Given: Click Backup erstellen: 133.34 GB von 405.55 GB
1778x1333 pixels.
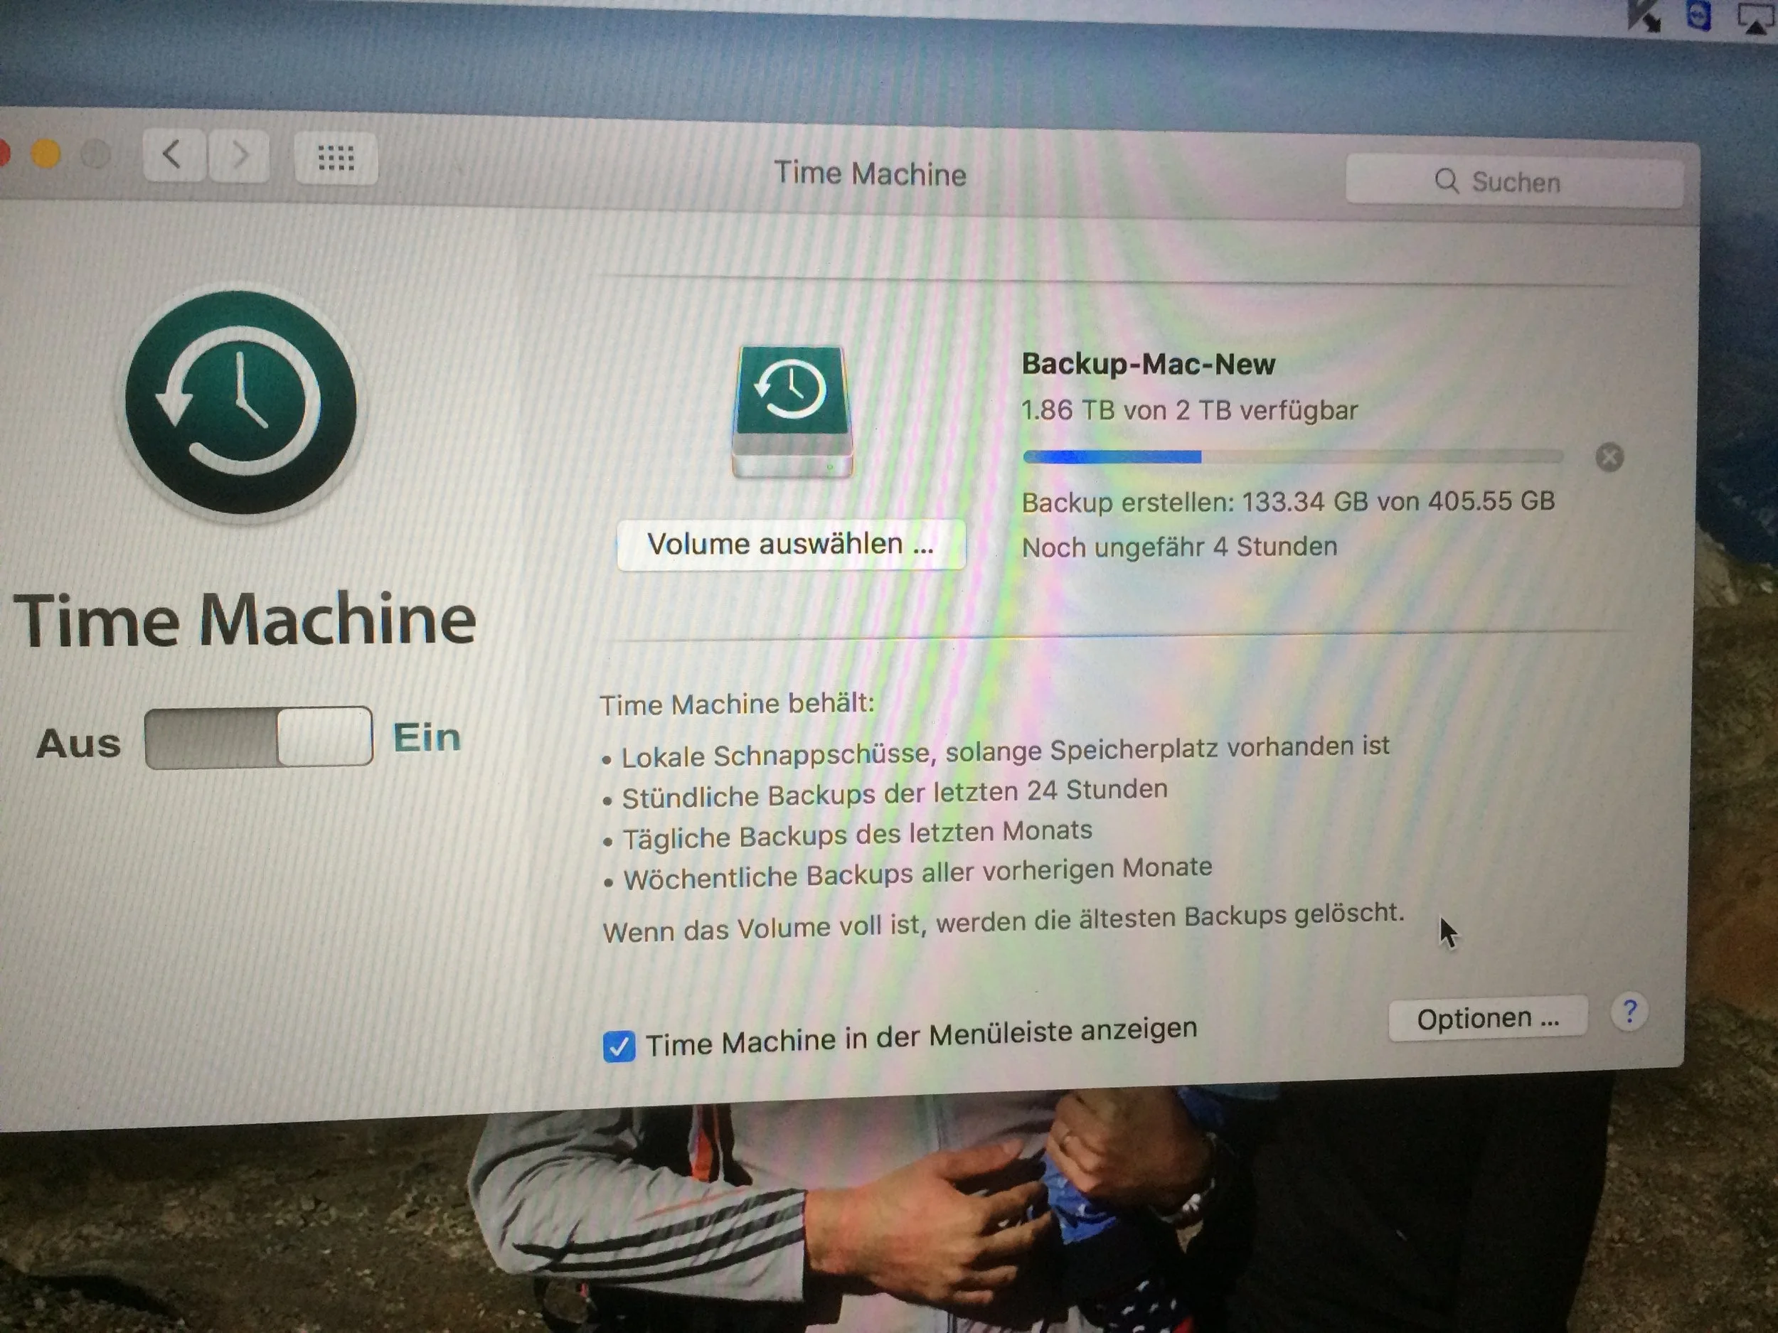Looking at the screenshot, I should pyautogui.click(x=1288, y=502).
